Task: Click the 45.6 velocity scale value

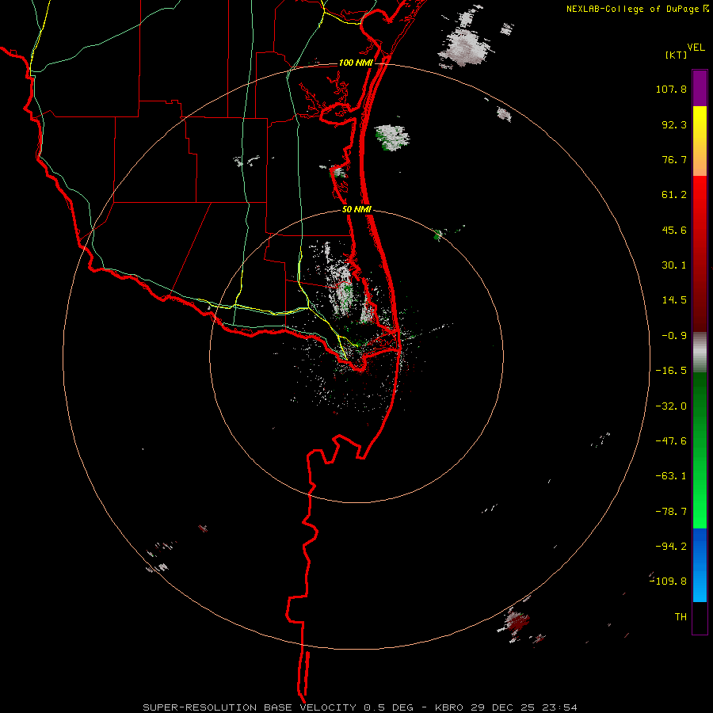Action: pyautogui.click(x=674, y=230)
